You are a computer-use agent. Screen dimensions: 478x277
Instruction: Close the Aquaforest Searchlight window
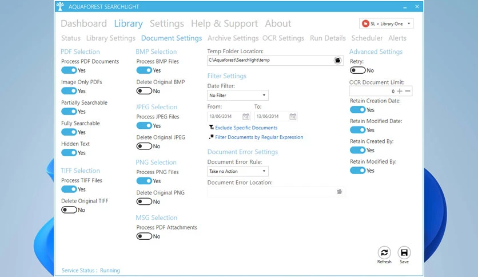(417, 7)
